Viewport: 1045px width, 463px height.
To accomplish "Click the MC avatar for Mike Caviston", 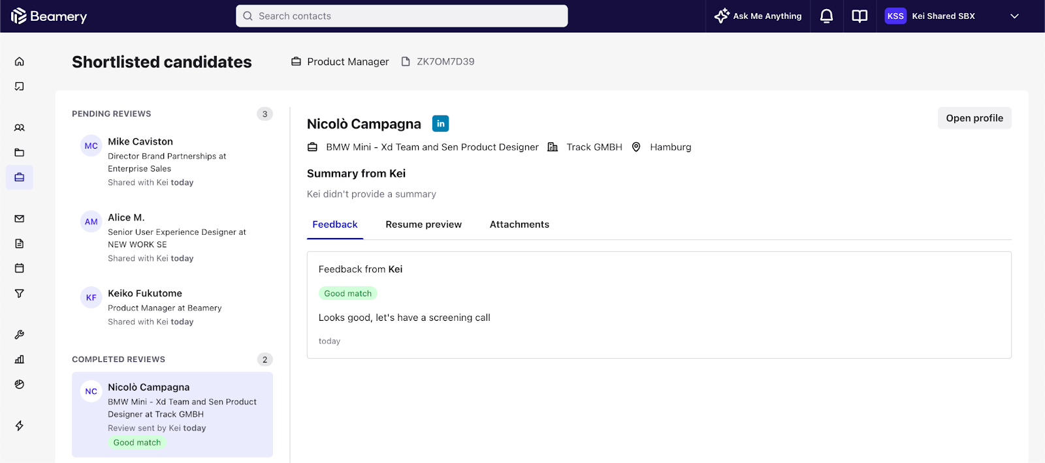I will (91, 146).
